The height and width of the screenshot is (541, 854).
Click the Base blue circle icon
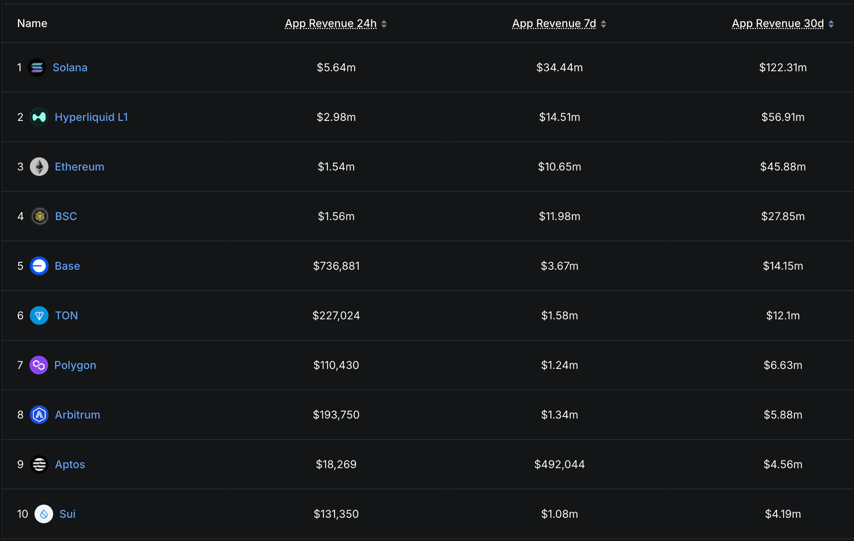tap(39, 266)
